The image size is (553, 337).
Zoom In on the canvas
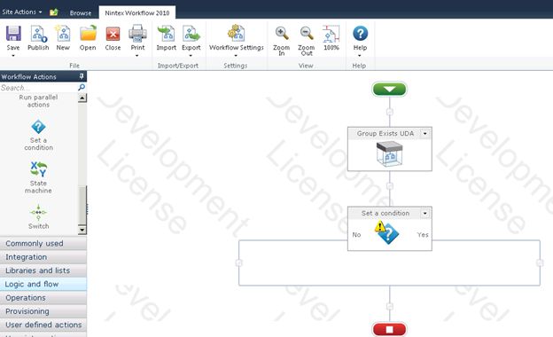coord(282,40)
